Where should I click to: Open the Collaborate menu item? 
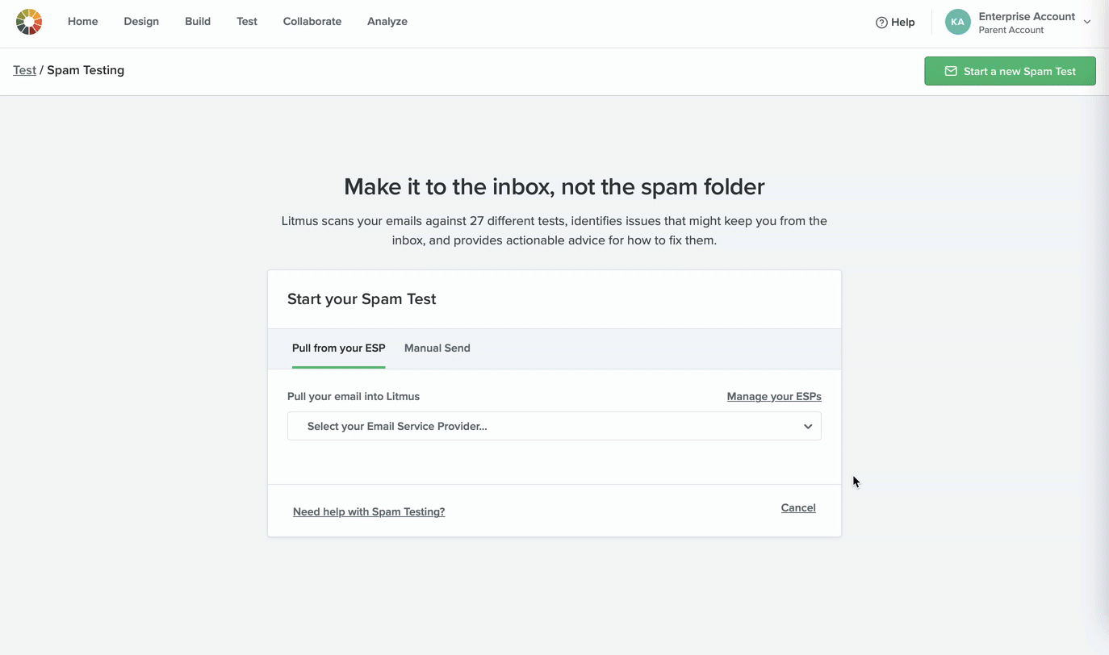(312, 22)
